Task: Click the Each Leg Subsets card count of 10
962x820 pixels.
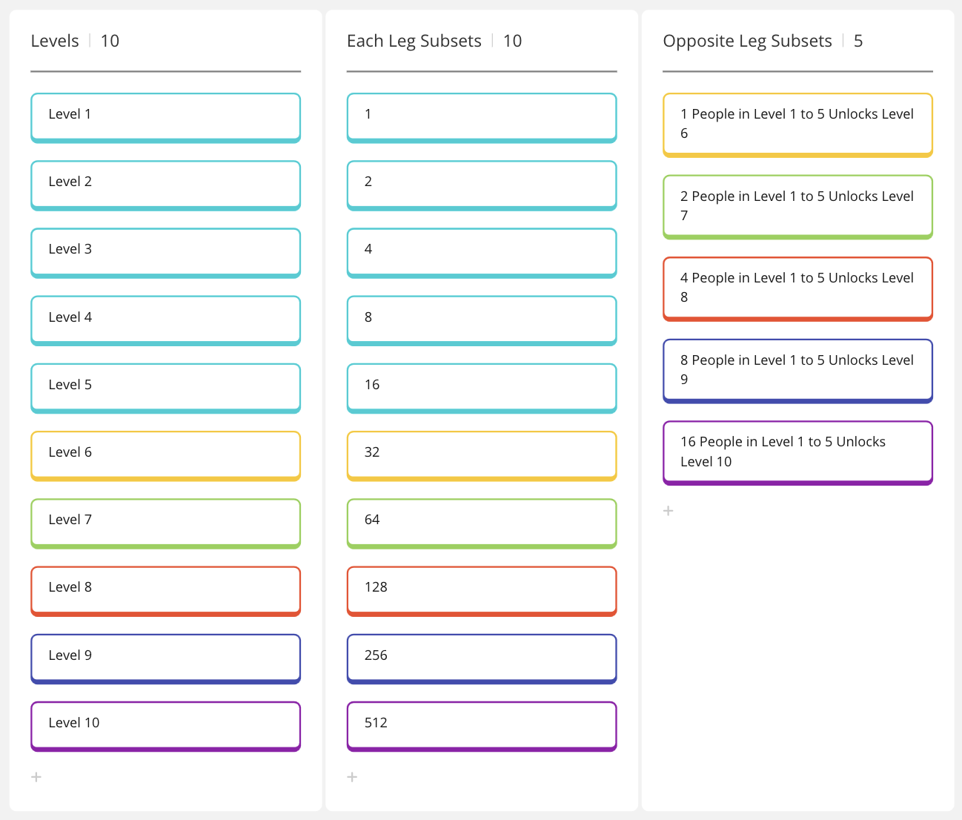Action: (x=512, y=41)
